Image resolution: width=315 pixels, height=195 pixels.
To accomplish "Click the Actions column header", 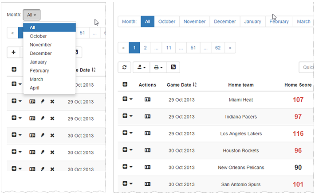I will pyautogui.click(x=147, y=85).
